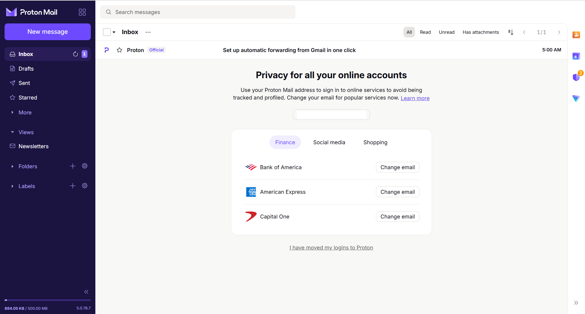Open the Gmail forwarding email subject

[289, 50]
